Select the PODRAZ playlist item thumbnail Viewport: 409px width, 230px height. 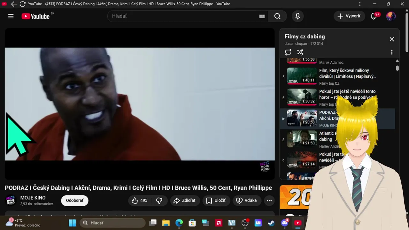(x=302, y=118)
